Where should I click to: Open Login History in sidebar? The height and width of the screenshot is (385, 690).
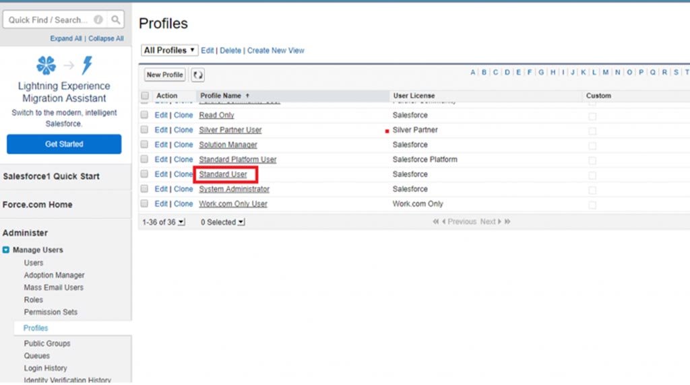(x=45, y=368)
